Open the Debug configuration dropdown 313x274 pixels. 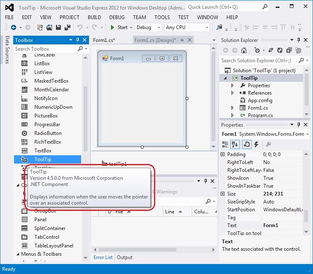click(x=148, y=27)
